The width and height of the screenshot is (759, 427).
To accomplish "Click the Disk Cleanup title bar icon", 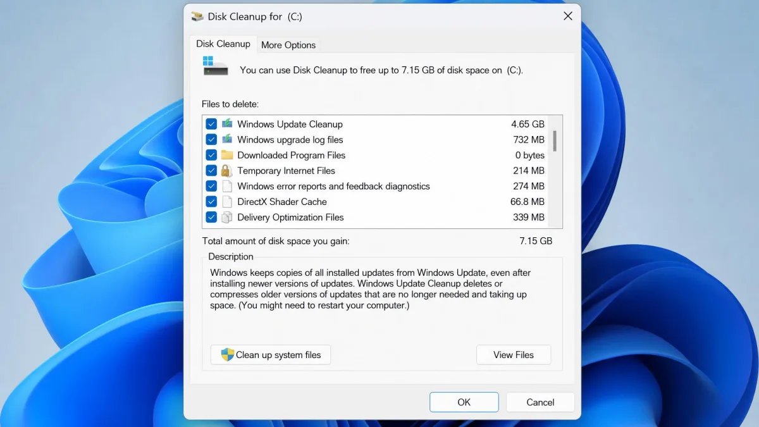I will pyautogui.click(x=197, y=16).
